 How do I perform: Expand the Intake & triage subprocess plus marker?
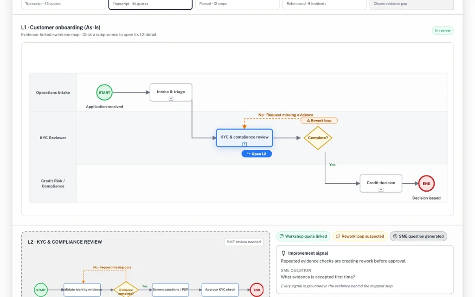(x=171, y=98)
